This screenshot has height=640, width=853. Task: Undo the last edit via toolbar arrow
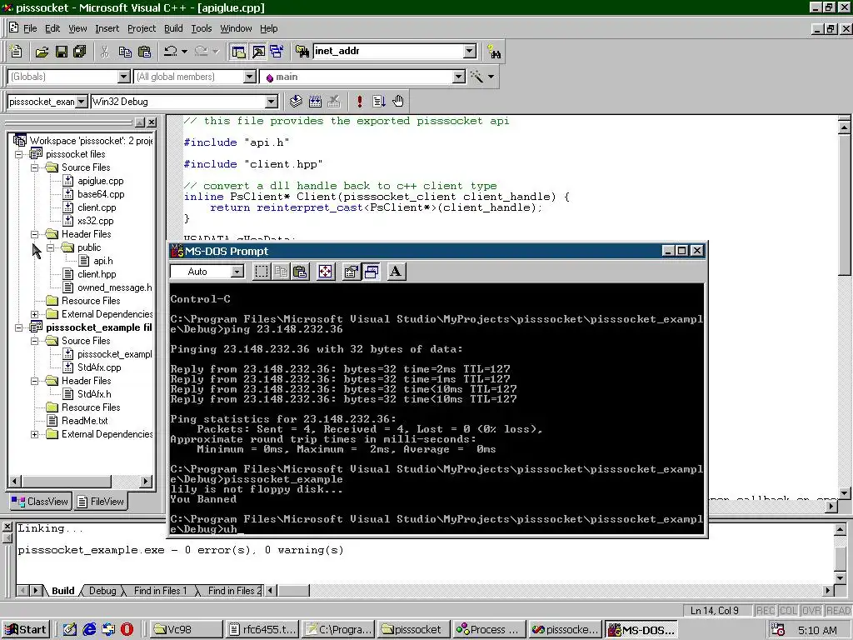coord(171,52)
